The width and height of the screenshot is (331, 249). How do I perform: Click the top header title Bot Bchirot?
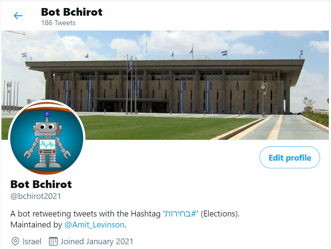tap(72, 12)
